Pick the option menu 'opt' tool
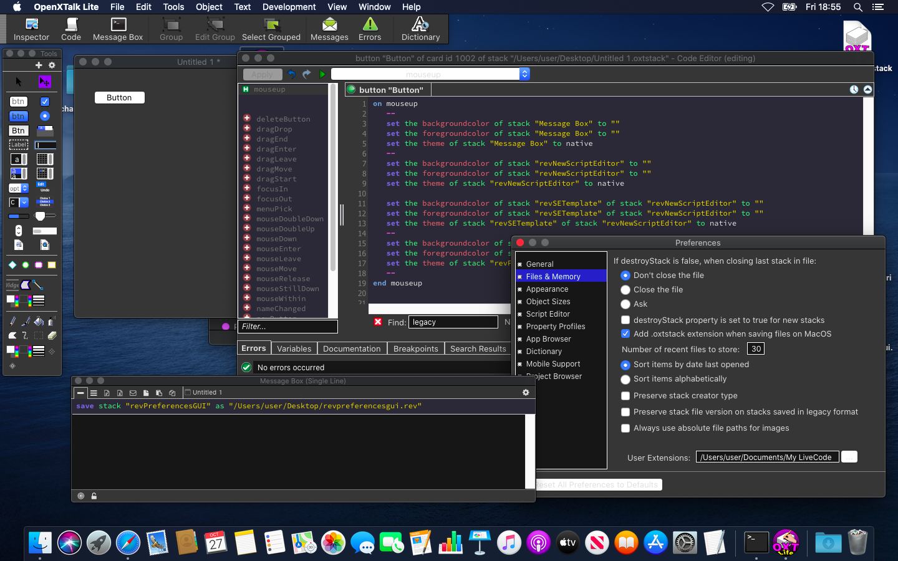 tap(18, 188)
